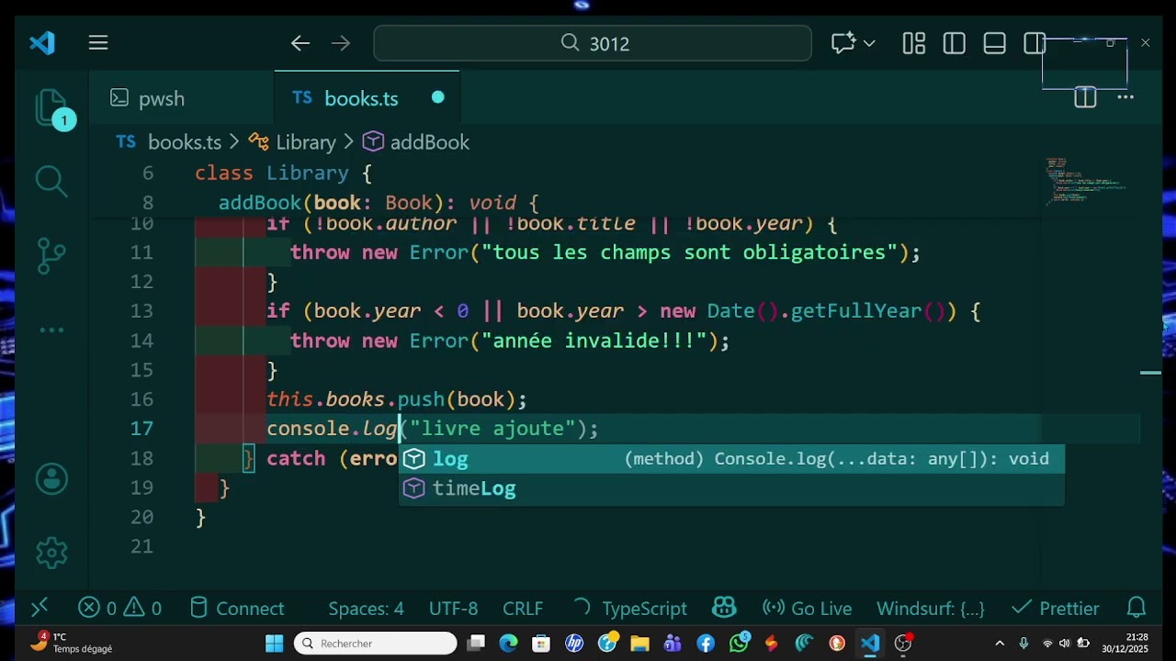Change file encoding UTF-8
The width and height of the screenshot is (1176, 661).
coord(453,608)
